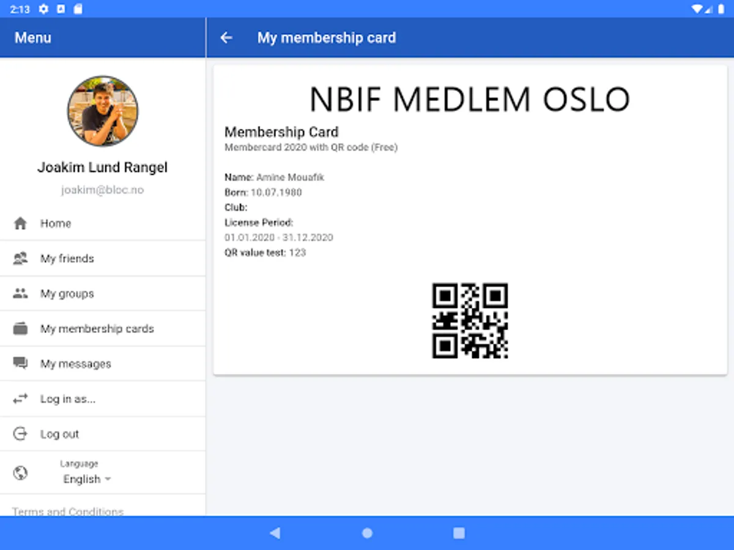Tap the membership QR code
The image size is (734, 550).
(470, 321)
